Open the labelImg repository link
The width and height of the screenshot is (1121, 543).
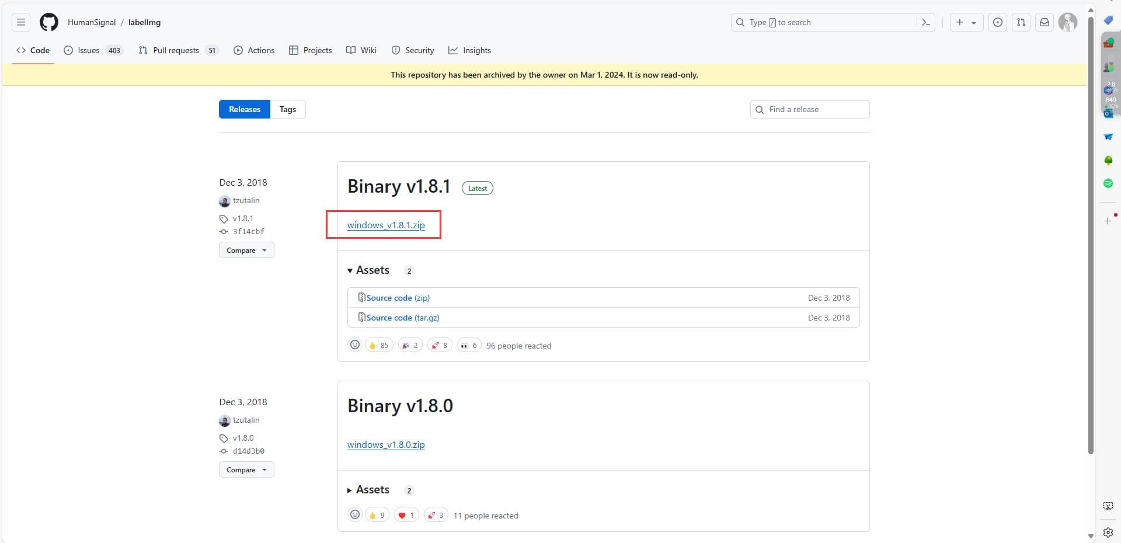coord(144,22)
